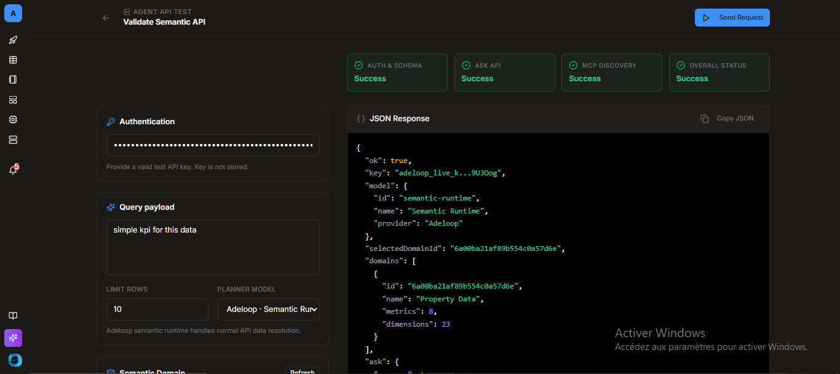Click the round profile avatar at bottom
Image resolution: width=840 pixels, height=374 pixels.
click(x=15, y=360)
